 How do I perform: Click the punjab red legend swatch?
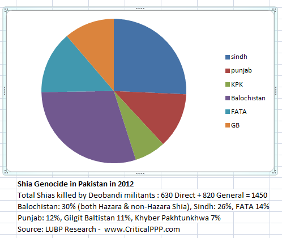pyautogui.click(x=228, y=71)
